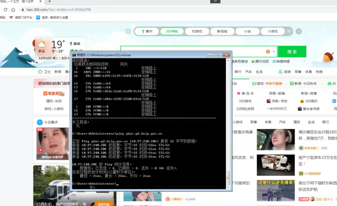Open search engine dropdown arrow in search box

pos(274,52)
